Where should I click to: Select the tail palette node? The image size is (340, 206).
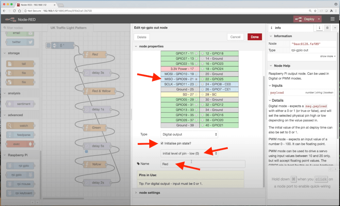20,64
